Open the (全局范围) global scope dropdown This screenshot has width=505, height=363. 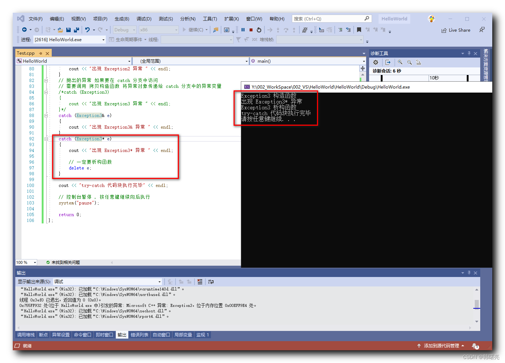point(190,61)
